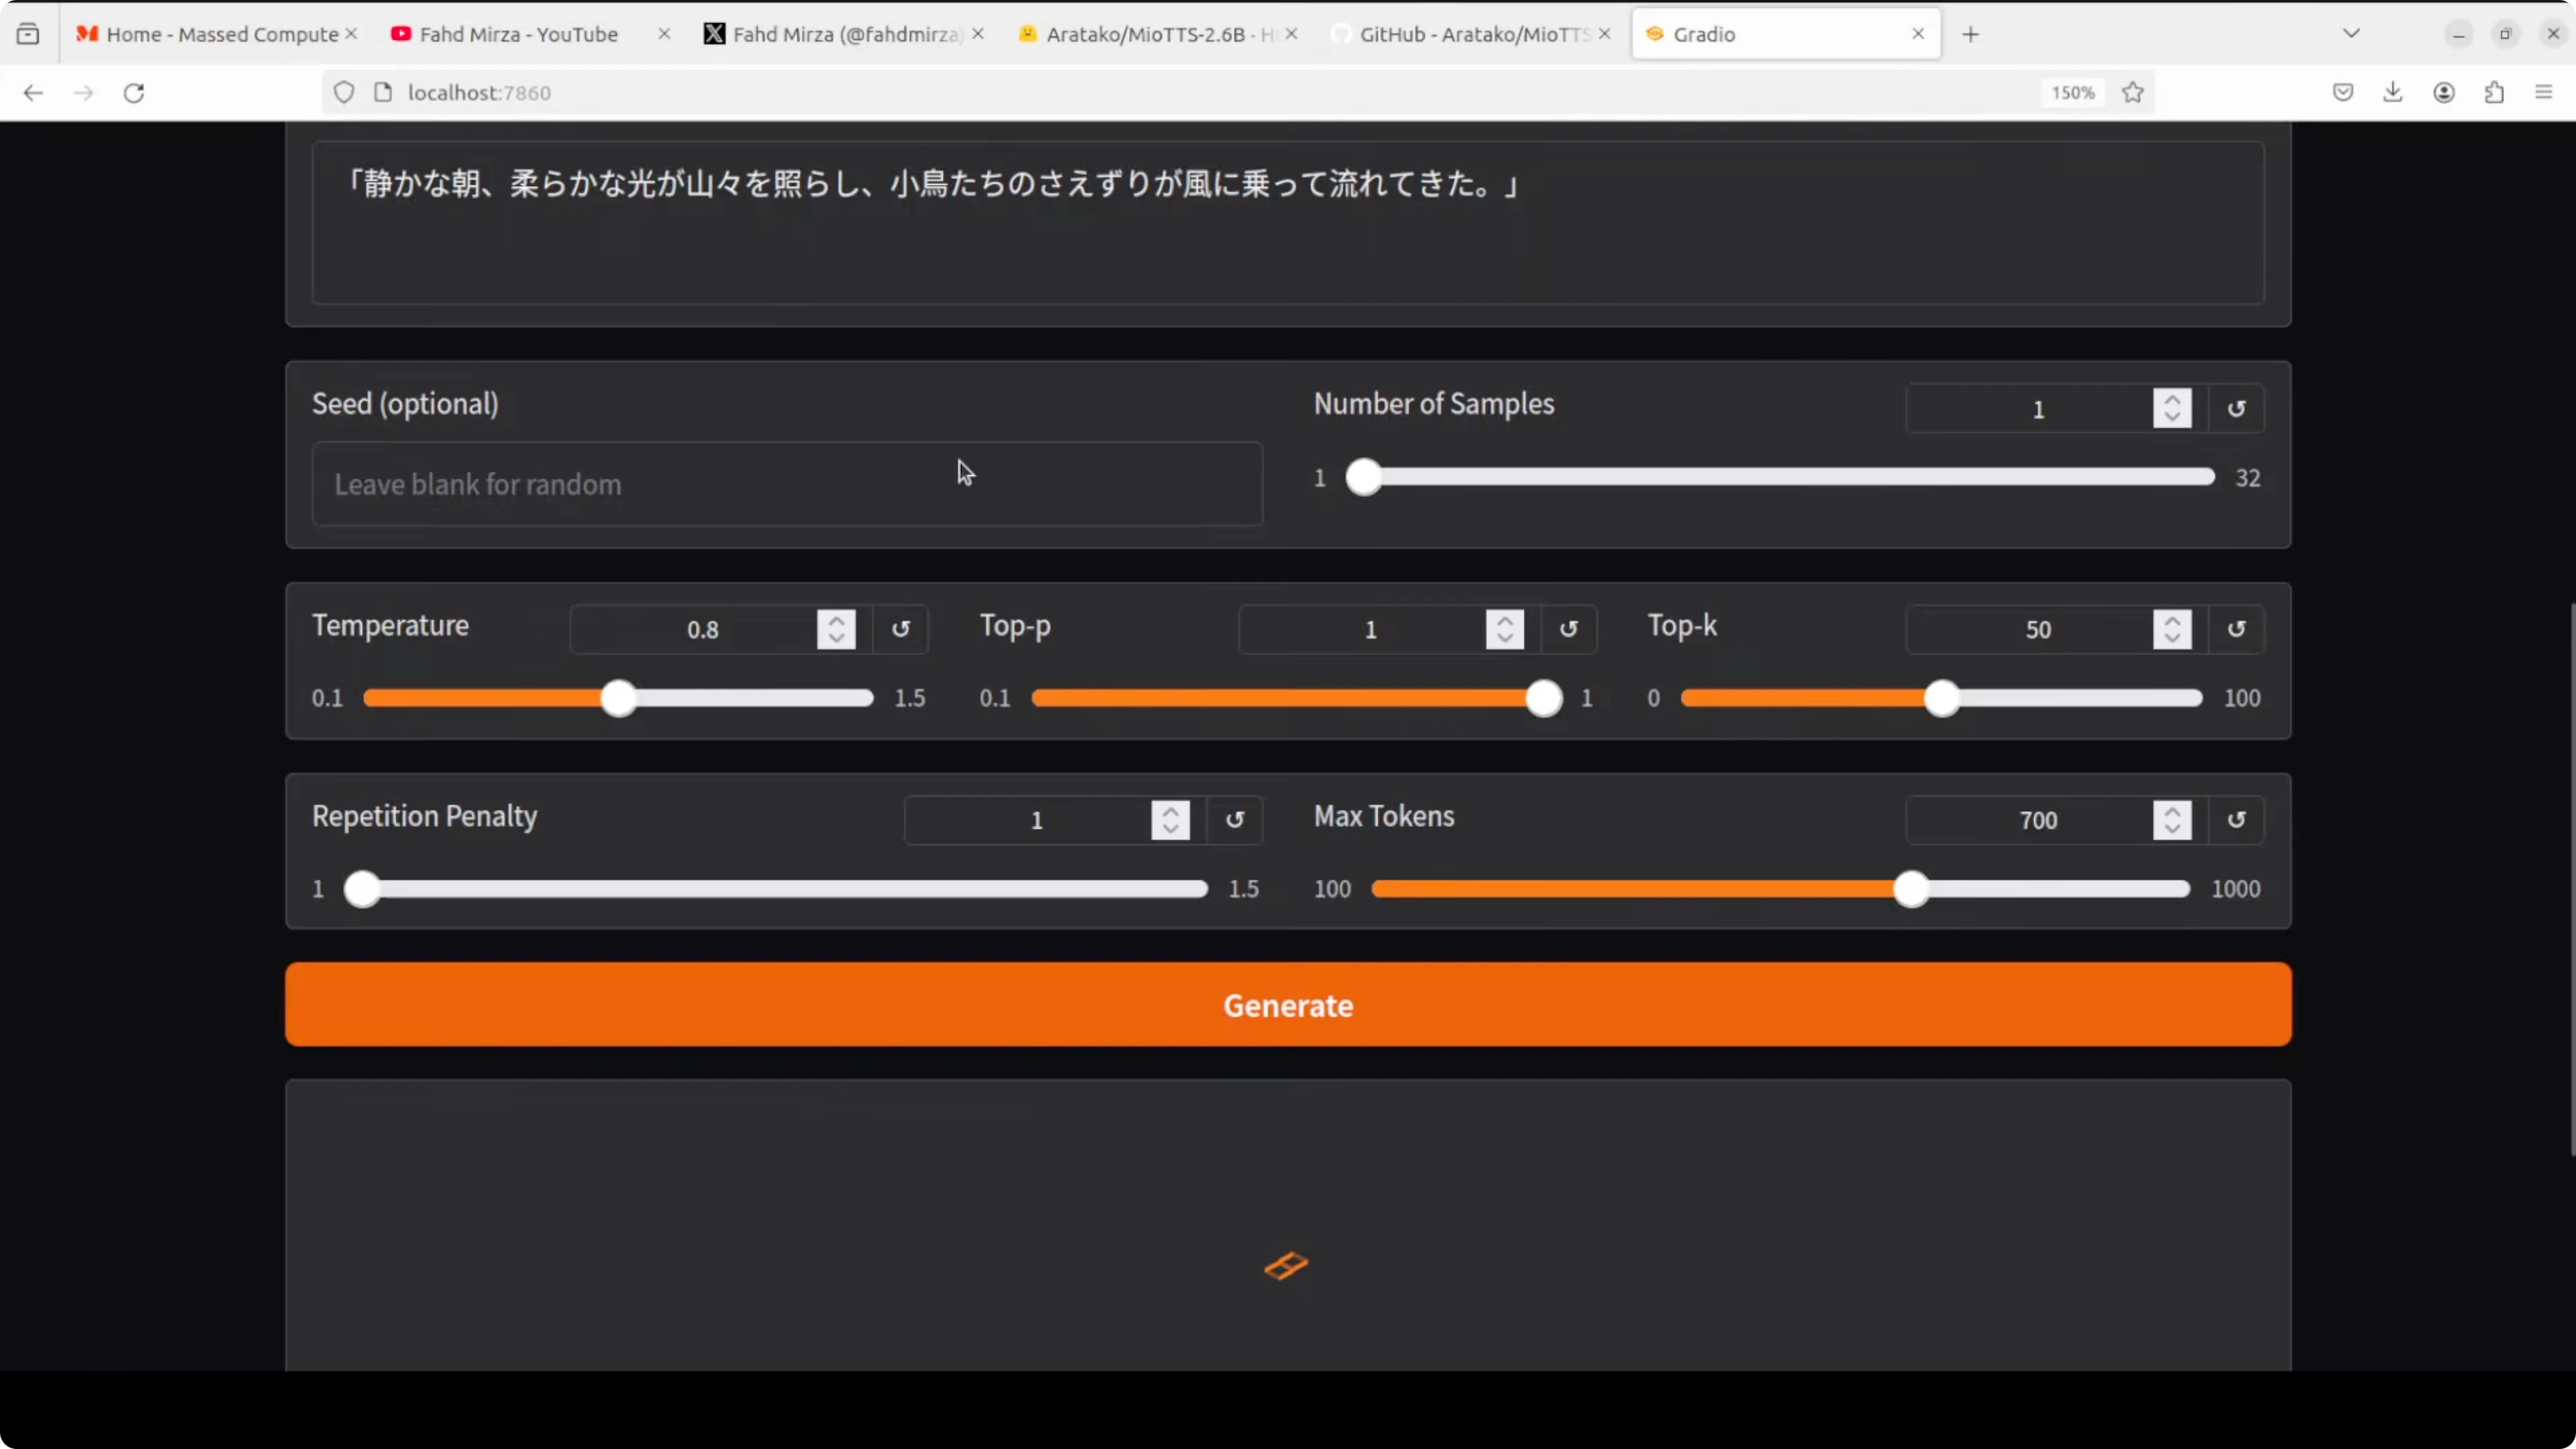Viewport: 2576px width, 1449px height.
Task: Reset Max Tokens to default
Action: (2236, 820)
